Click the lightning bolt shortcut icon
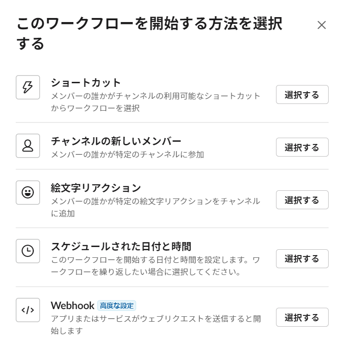Image resolution: width=343 pixels, height=355 pixels. [28, 87]
